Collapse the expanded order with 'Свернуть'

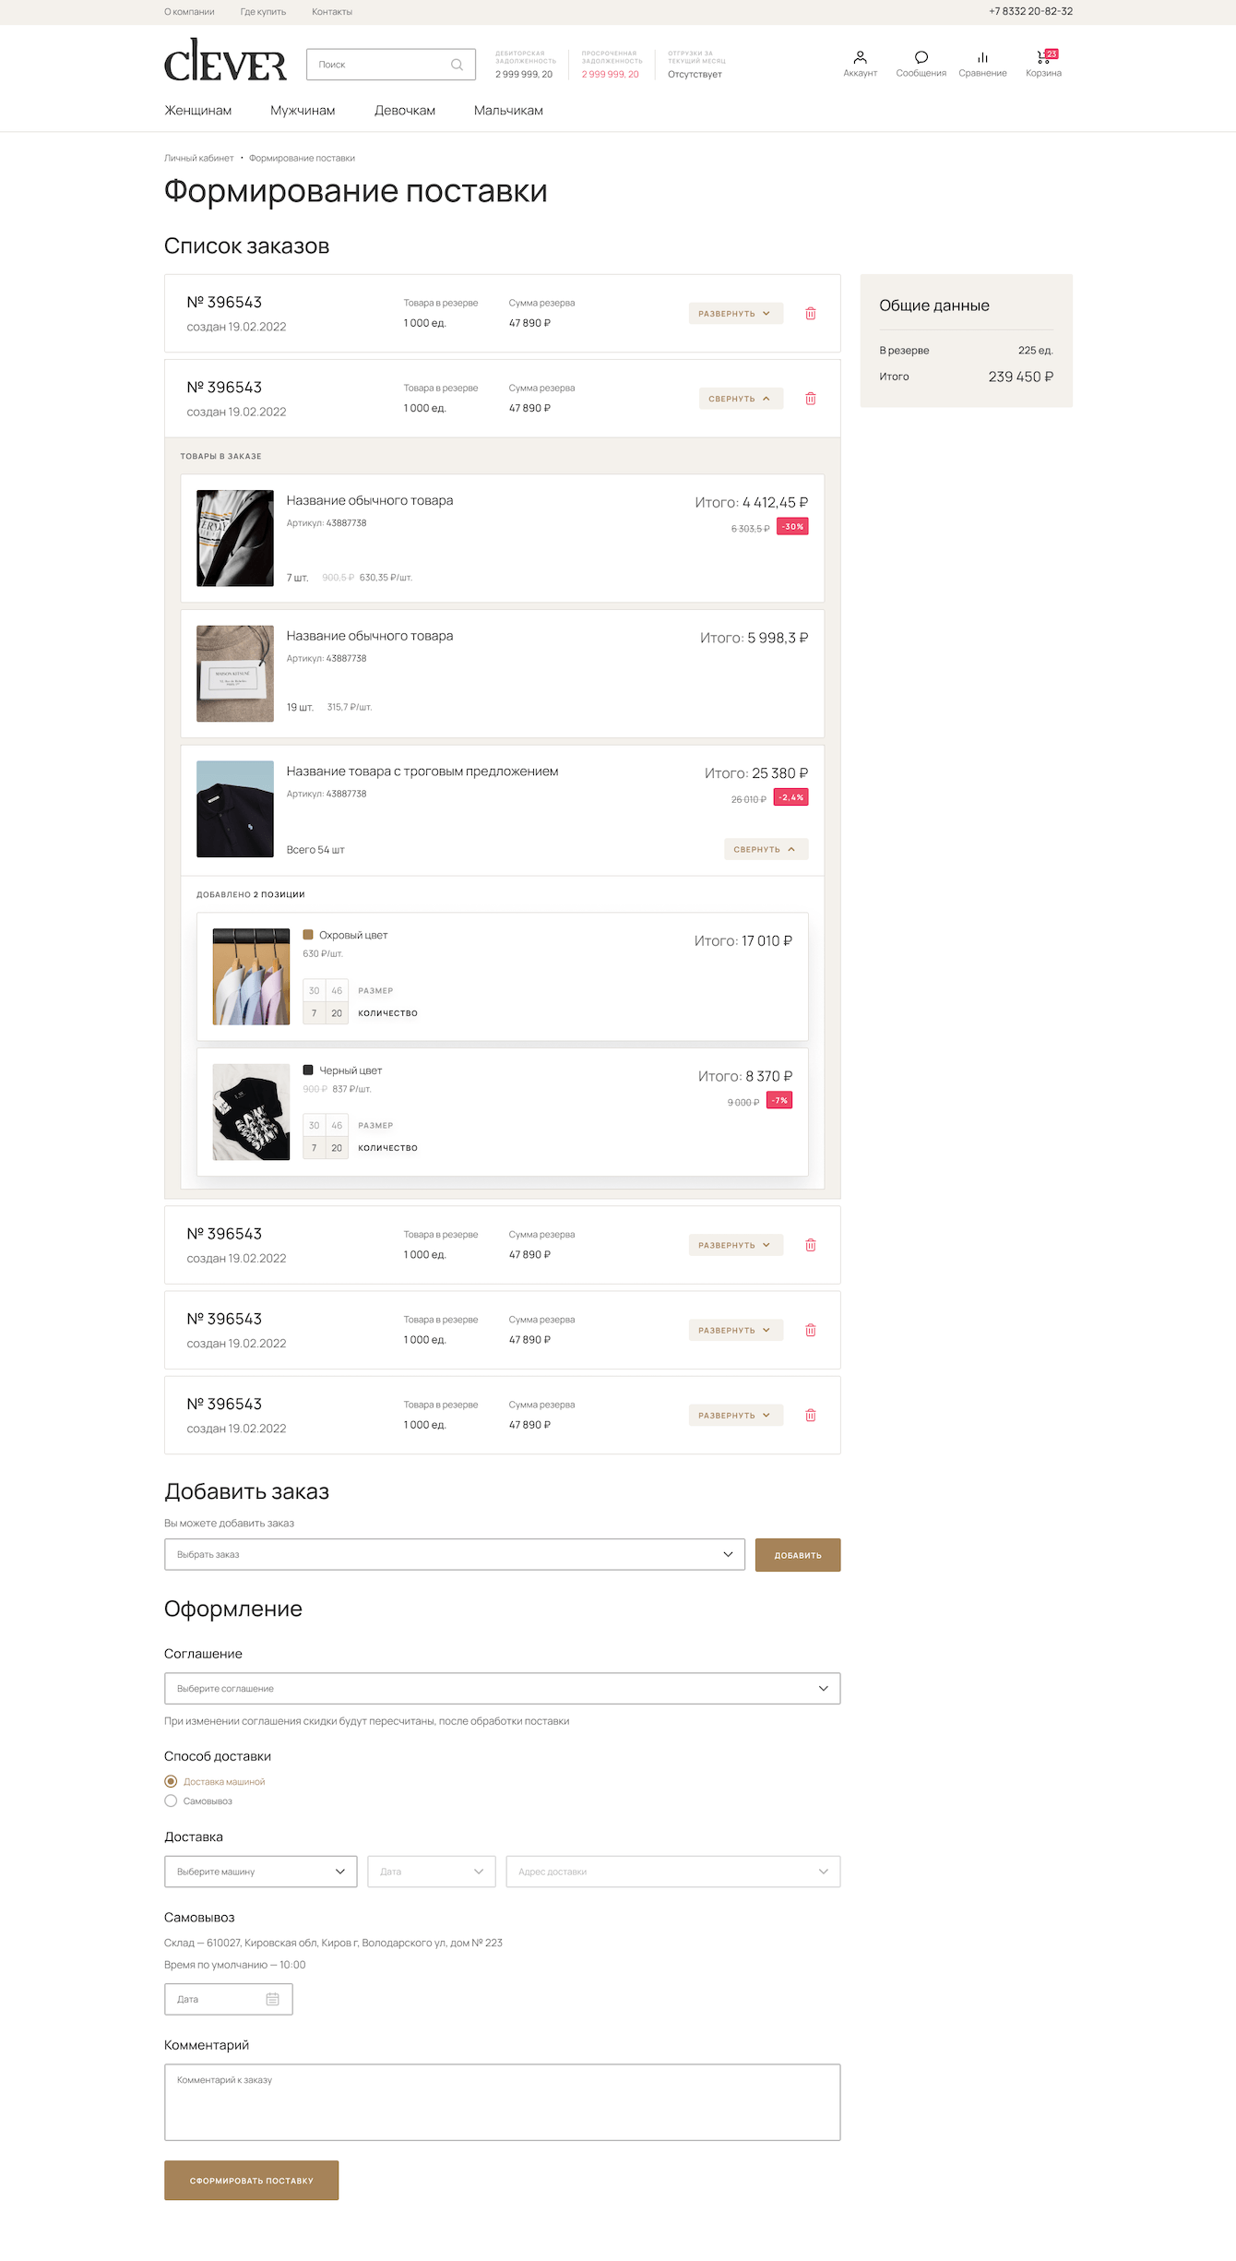741,399
